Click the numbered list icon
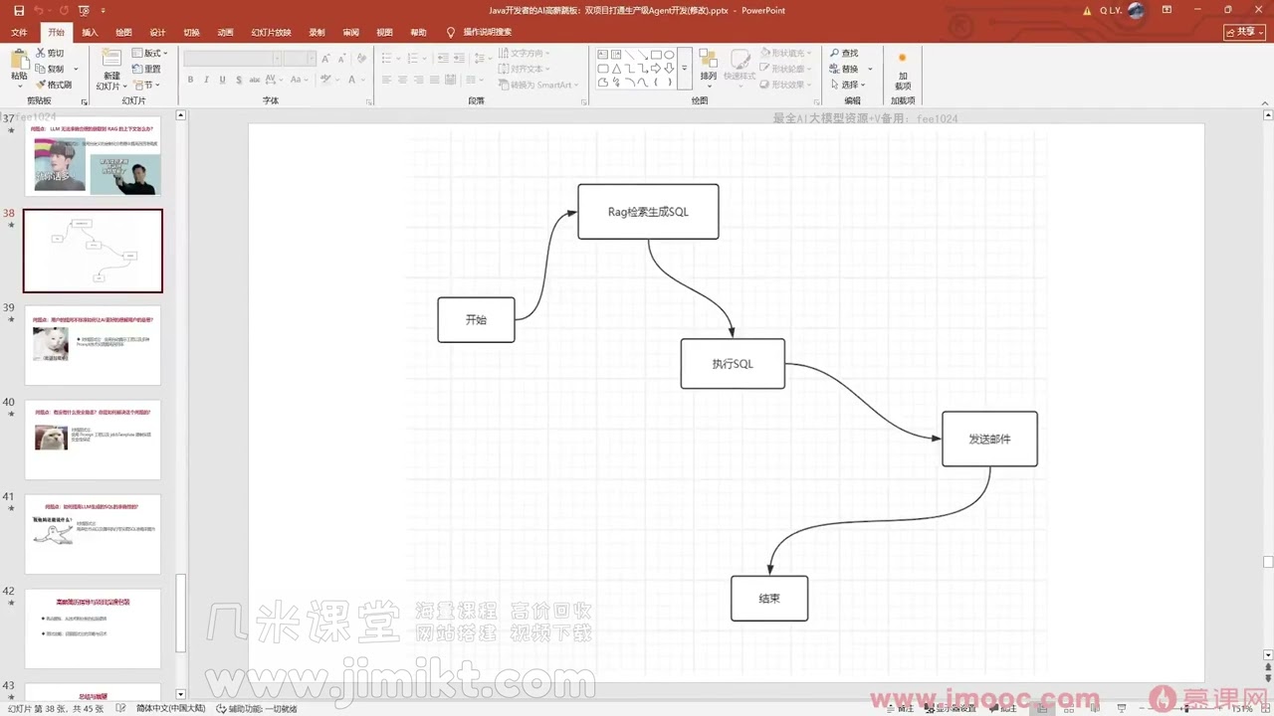 point(415,58)
